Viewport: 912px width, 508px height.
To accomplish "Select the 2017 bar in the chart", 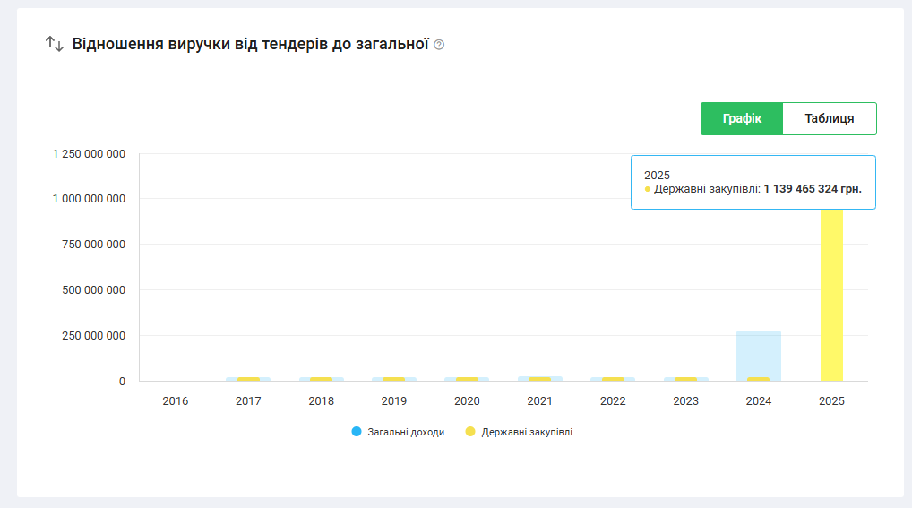I will pyautogui.click(x=248, y=379).
